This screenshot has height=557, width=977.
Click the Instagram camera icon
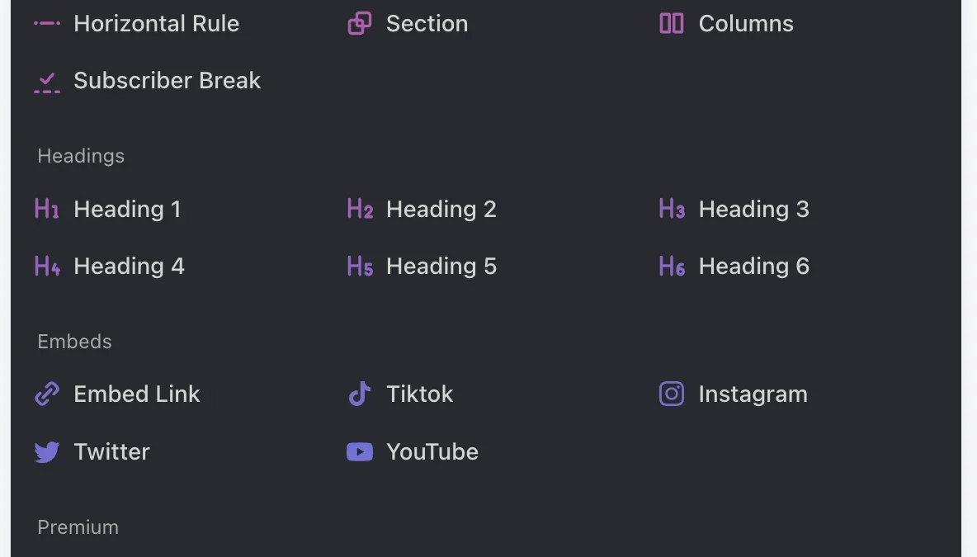tap(672, 394)
